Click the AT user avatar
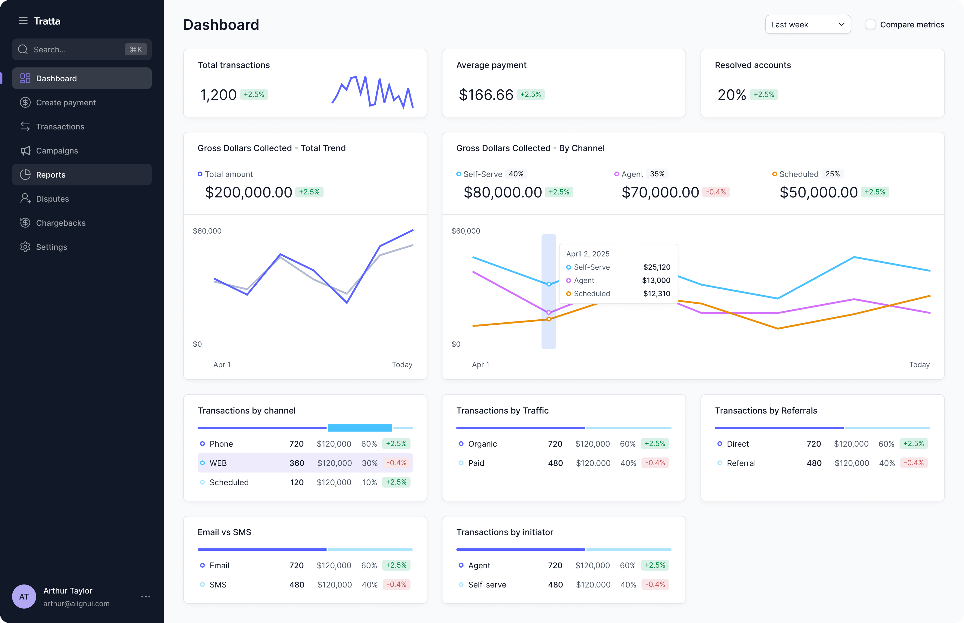Screen dimensions: 964x623 [x=24, y=596]
